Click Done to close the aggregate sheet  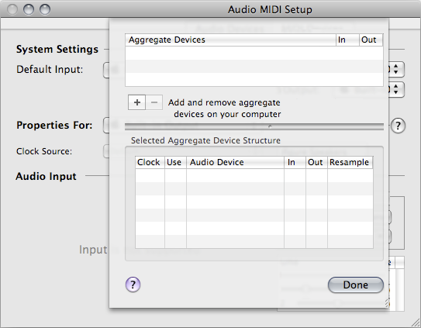coord(356,285)
